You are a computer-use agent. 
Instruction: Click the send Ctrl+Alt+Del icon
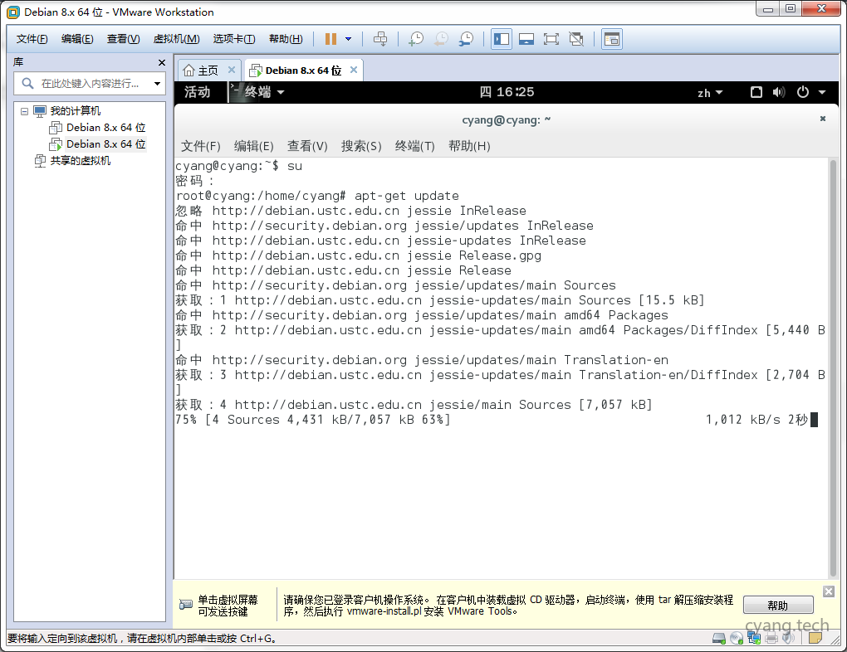tap(380, 39)
